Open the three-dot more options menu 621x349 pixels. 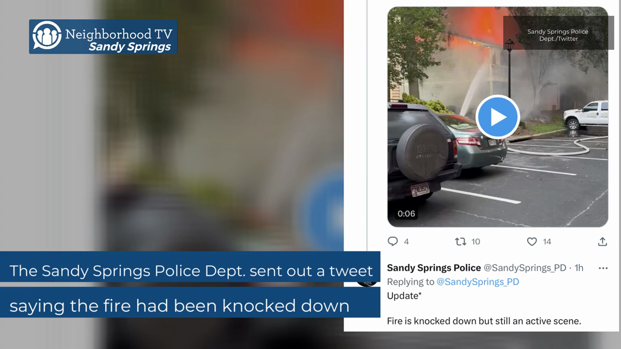tap(603, 268)
